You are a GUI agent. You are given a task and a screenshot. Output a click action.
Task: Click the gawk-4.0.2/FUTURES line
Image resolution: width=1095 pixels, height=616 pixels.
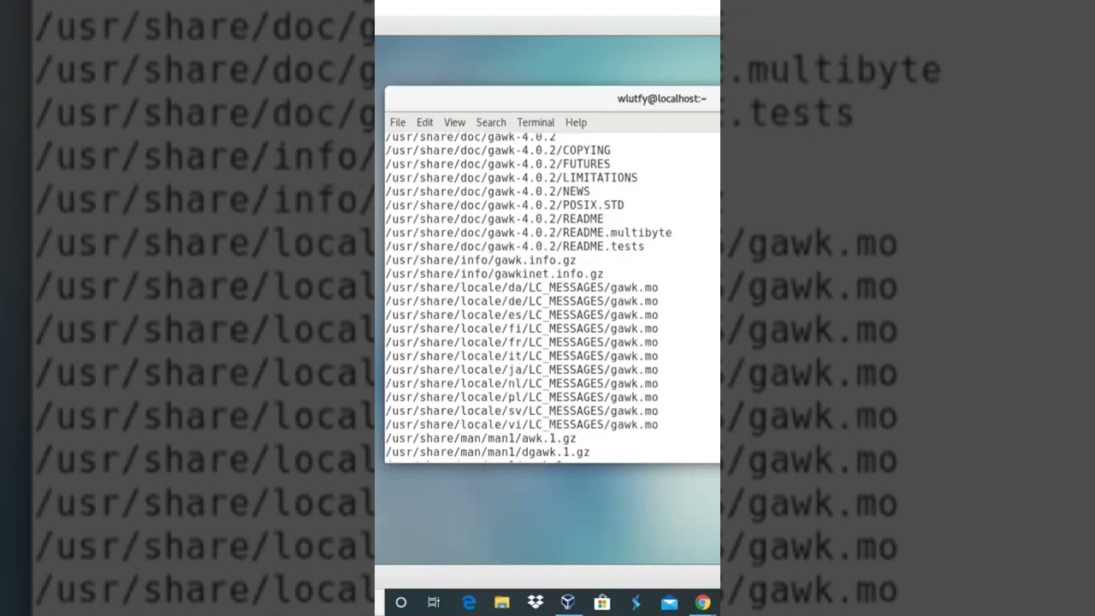[x=498, y=164]
